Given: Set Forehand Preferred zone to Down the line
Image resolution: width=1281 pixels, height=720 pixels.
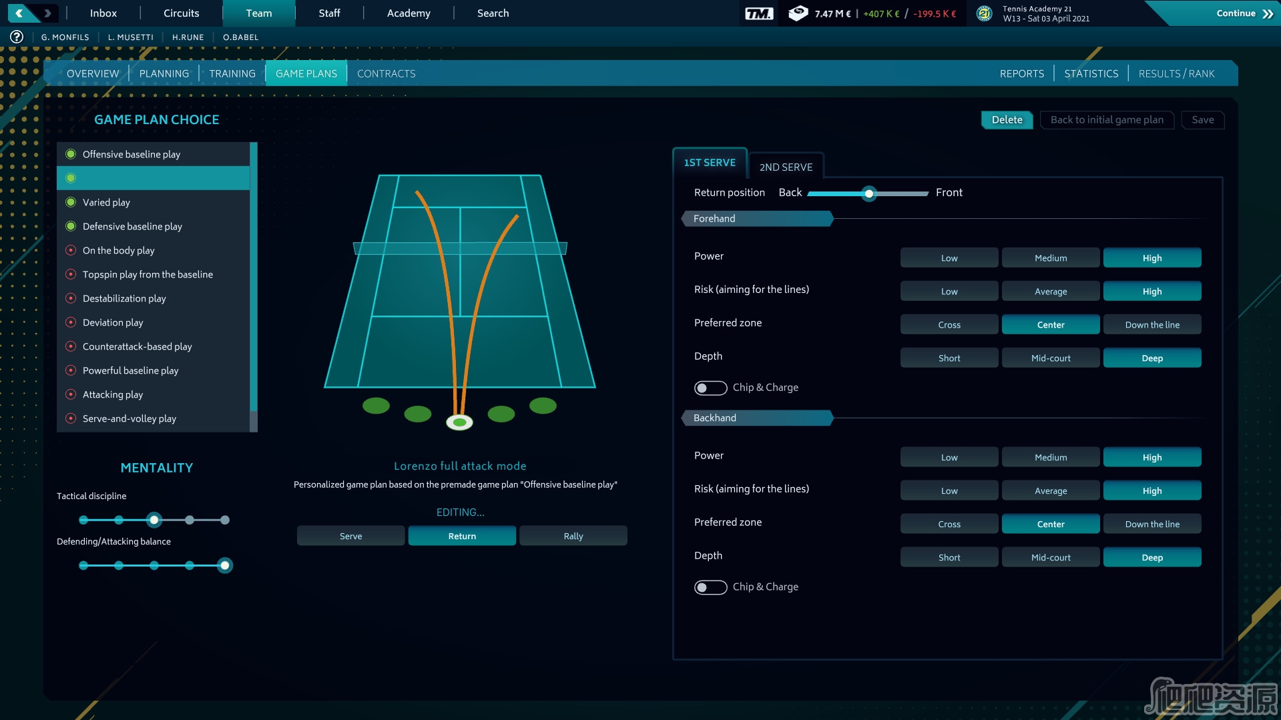Looking at the screenshot, I should (1152, 325).
